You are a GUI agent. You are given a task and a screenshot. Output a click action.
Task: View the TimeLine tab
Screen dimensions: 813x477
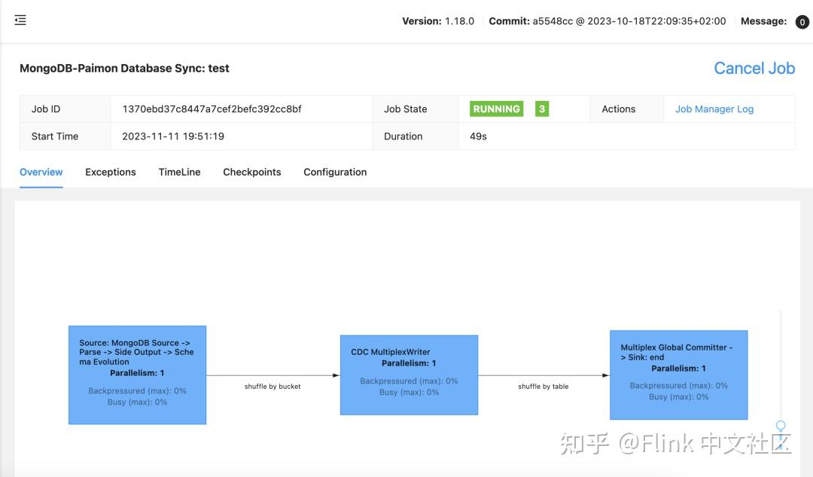tap(179, 172)
